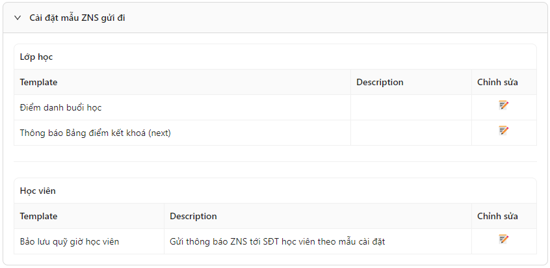
Task: Click the Cài đặt mẫu ZNS gửi đi title
Action: click(x=77, y=18)
